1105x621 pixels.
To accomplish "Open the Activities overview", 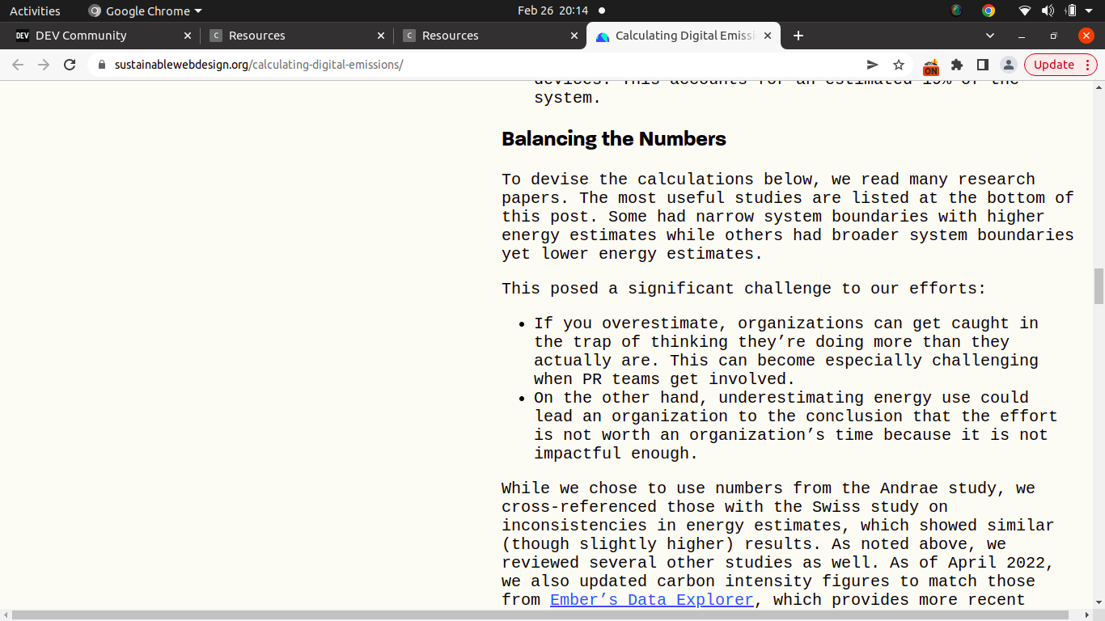I will (35, 11).
